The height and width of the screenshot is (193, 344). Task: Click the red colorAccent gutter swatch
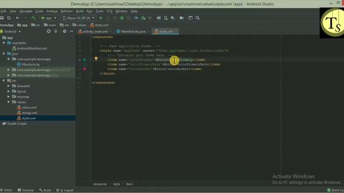point(85,69)
